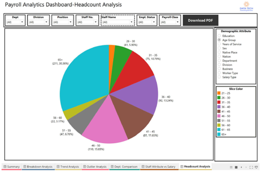This screenshot has height=173, width=262.
Task: Open the Trend Analysis tab
Action: coord(68,166)
